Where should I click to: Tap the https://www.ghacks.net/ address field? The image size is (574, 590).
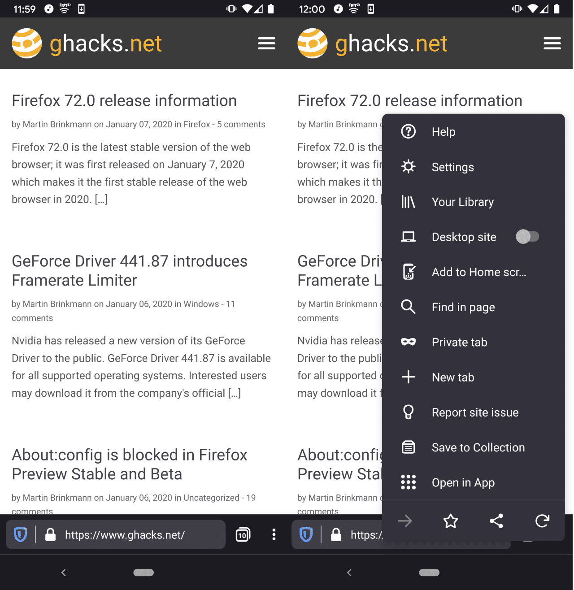coord(125,535)
